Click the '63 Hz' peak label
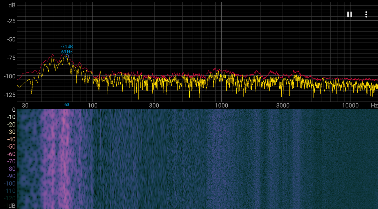This screenshot has height=209, width=378. (x=67, y=52)
